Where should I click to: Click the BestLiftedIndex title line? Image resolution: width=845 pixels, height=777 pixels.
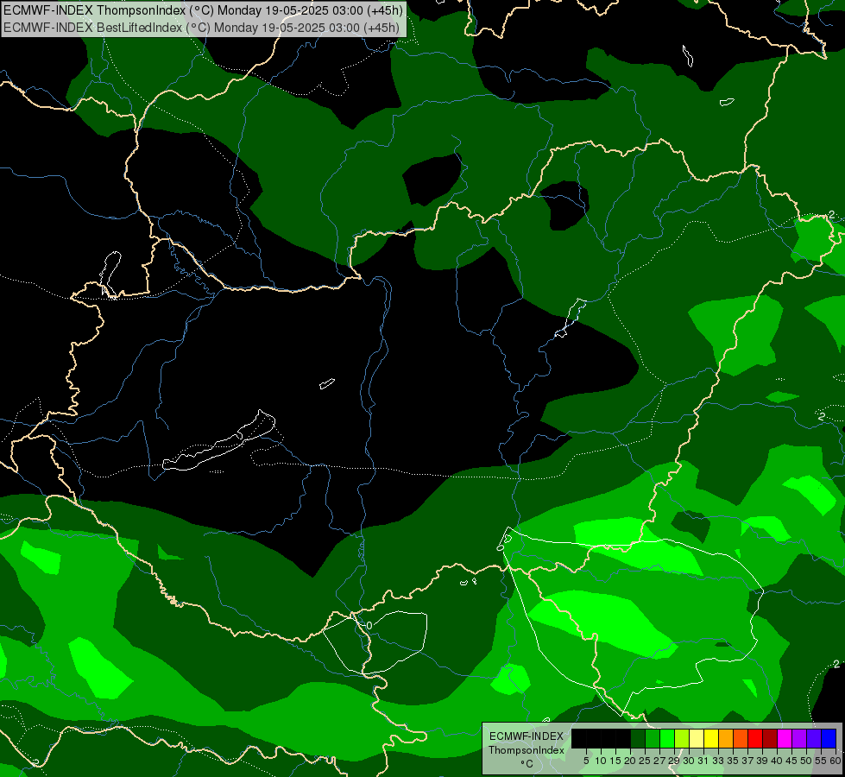pos(202,28)
